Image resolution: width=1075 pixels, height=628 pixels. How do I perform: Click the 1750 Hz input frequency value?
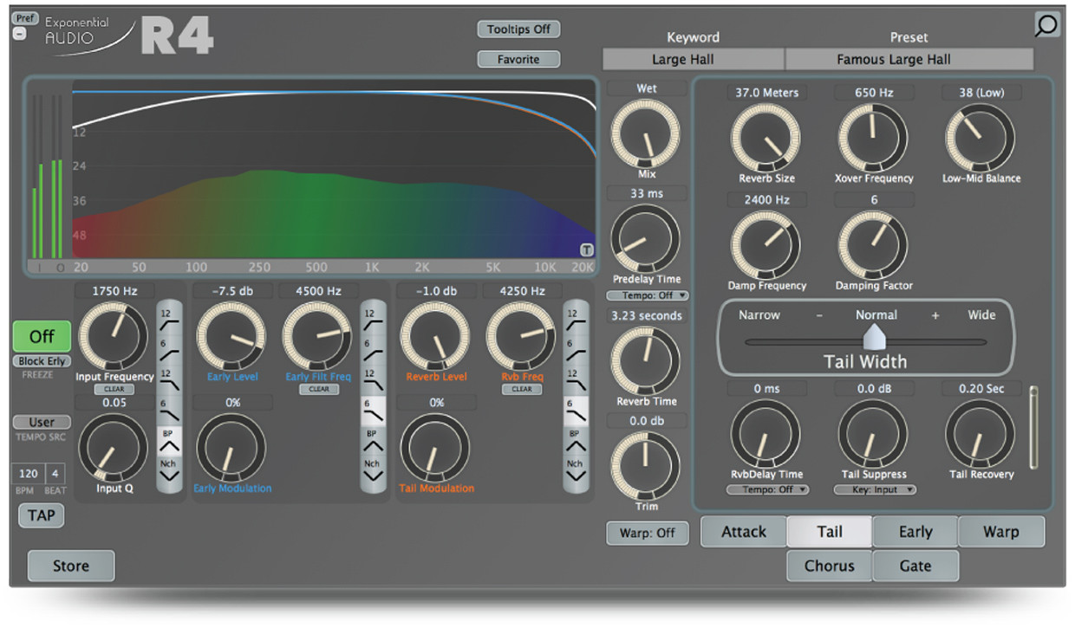[114, 291]
